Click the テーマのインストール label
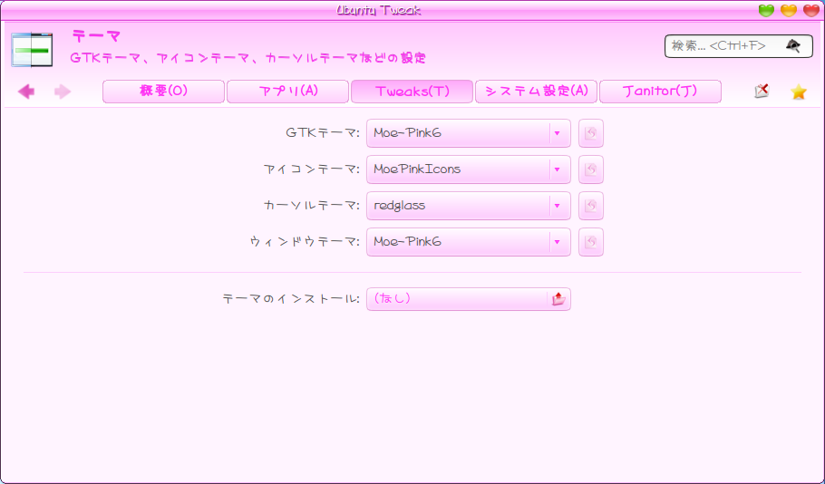This screenshot has height=484, width=825. [291, 299]
